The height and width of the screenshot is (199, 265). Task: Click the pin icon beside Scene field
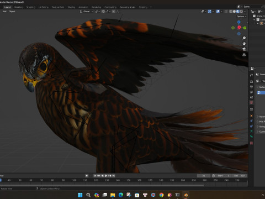pos(263,7)
